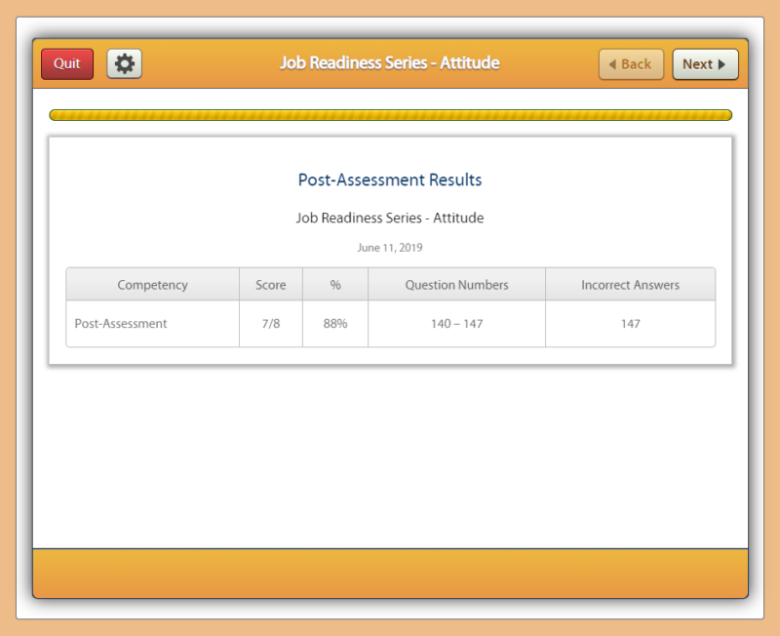This screenshot has height=636, width=780.
Task: Click the Score column header
Action: click(x=271, y=285)
